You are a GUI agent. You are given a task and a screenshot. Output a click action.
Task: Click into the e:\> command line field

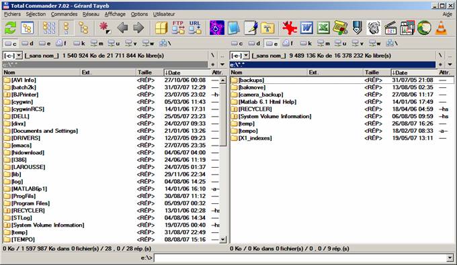click(x=300, y=258)
